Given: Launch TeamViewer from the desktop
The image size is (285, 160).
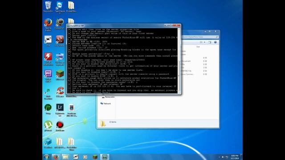Looking at the screenshot, I should [x=60, y=7].
